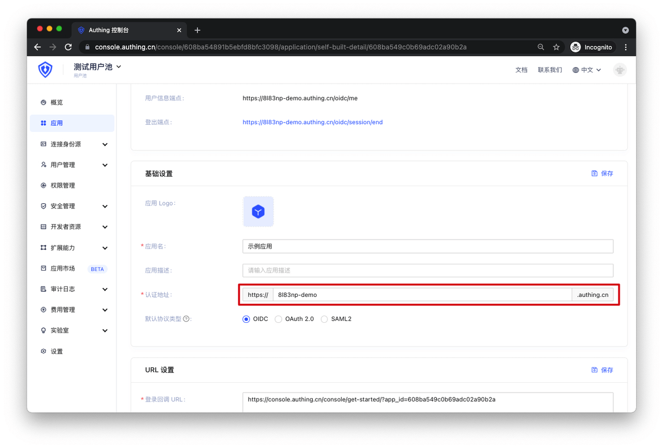Open the 中文 language dropdown

[x=587, y=70]
